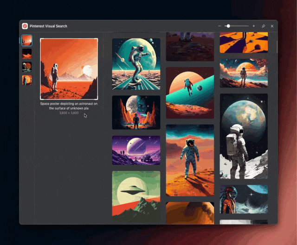Image resolution: width=297 pixels, height=245 pixels.
Task: Click the Pinterest Visual Search title text
Action: [x=48, y=26]
